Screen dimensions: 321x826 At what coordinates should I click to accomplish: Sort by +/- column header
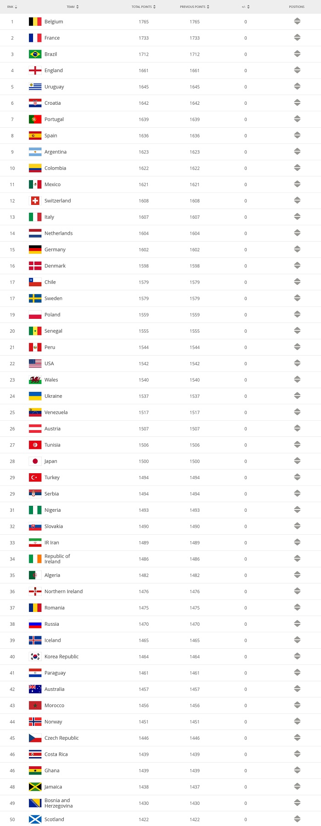coord(245,7)
